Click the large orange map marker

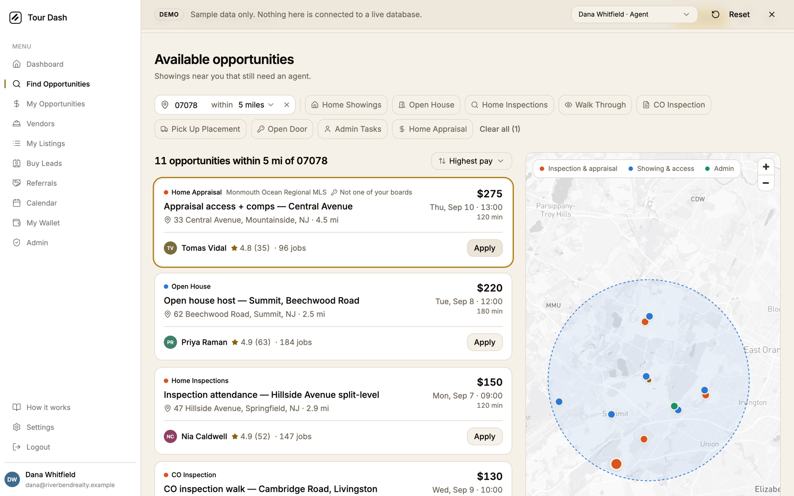[x=616, y=464]
